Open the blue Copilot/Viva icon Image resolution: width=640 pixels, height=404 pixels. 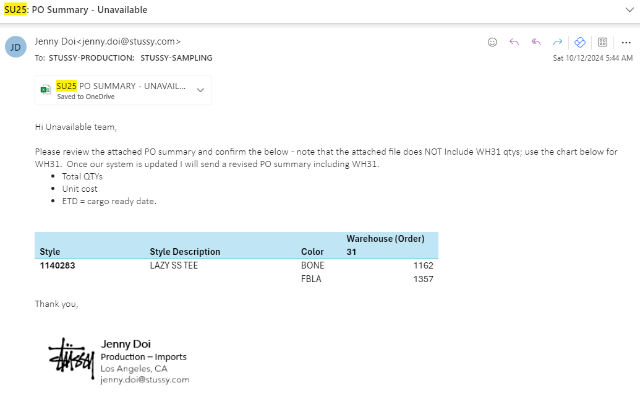pos(579,42)
